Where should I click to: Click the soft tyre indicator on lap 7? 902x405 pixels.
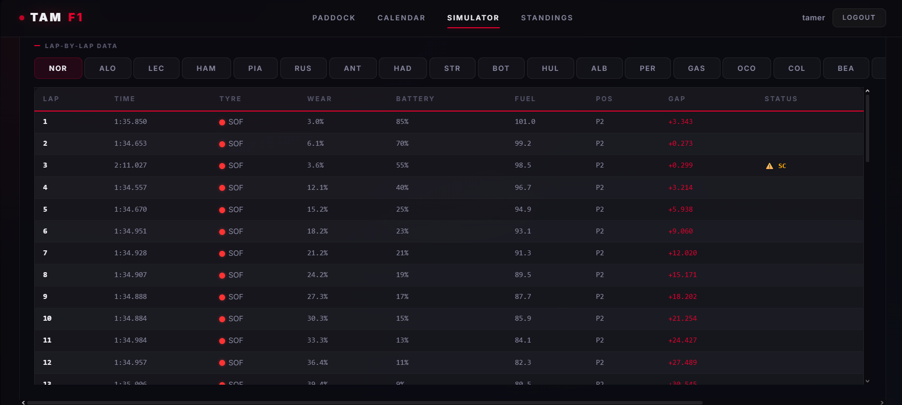coord(231,253)
